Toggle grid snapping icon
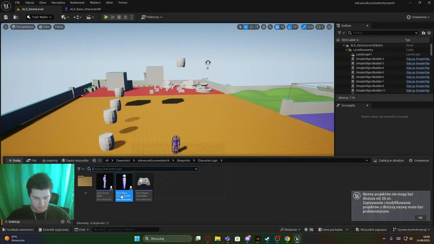This screenshot has width=434, height=244. pyautogui.click(x=277, y=27)
